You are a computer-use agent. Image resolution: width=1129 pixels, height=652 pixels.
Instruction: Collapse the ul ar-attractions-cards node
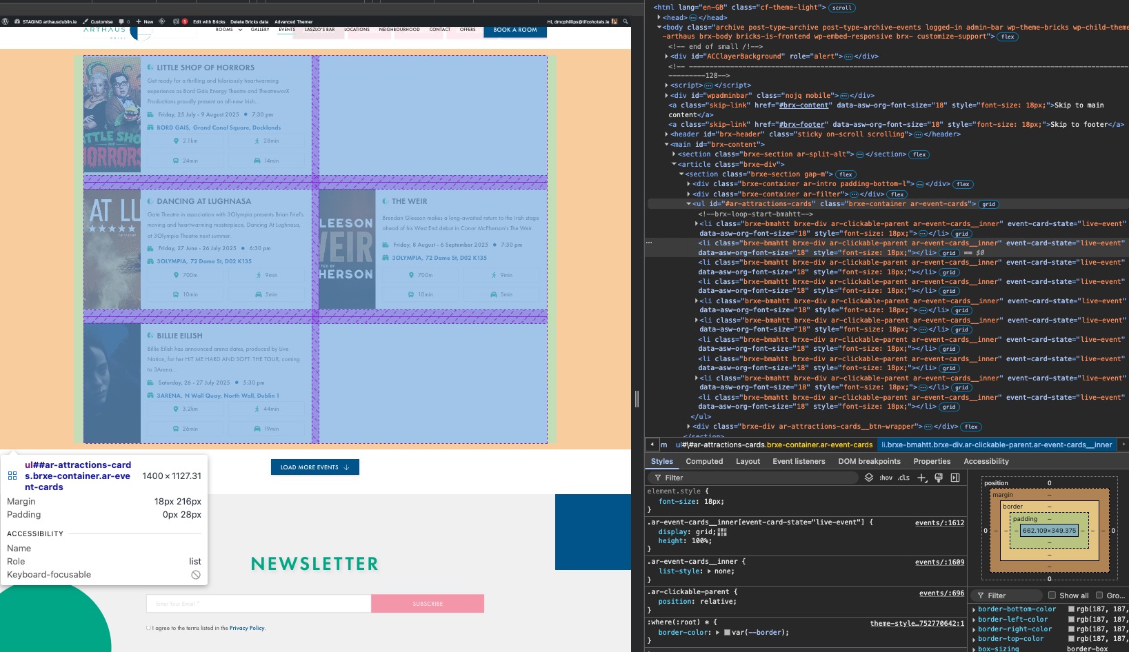pyautogui.click(x=688, y=204)
